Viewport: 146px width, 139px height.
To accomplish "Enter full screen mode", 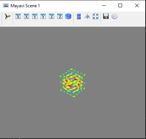I will 96,16.
